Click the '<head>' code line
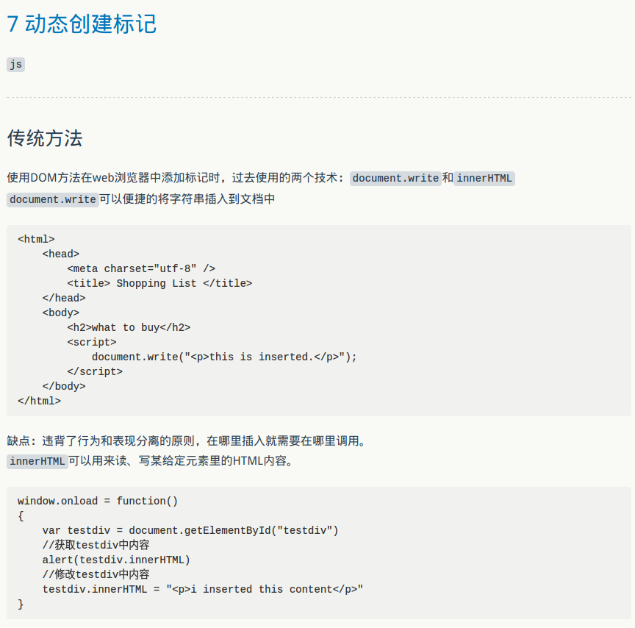This screenshot has width=635, height=628. tap(61, 254)
